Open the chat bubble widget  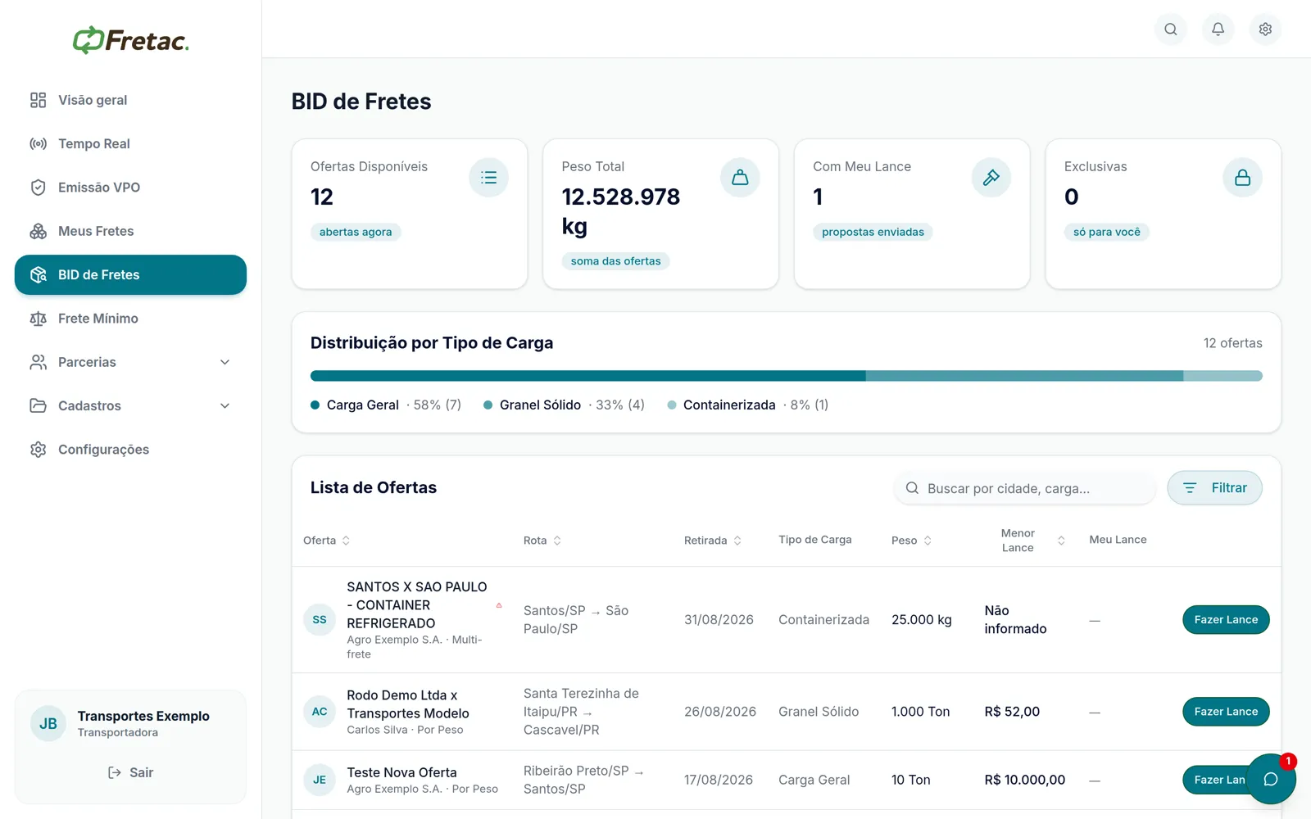[1271, 779]
